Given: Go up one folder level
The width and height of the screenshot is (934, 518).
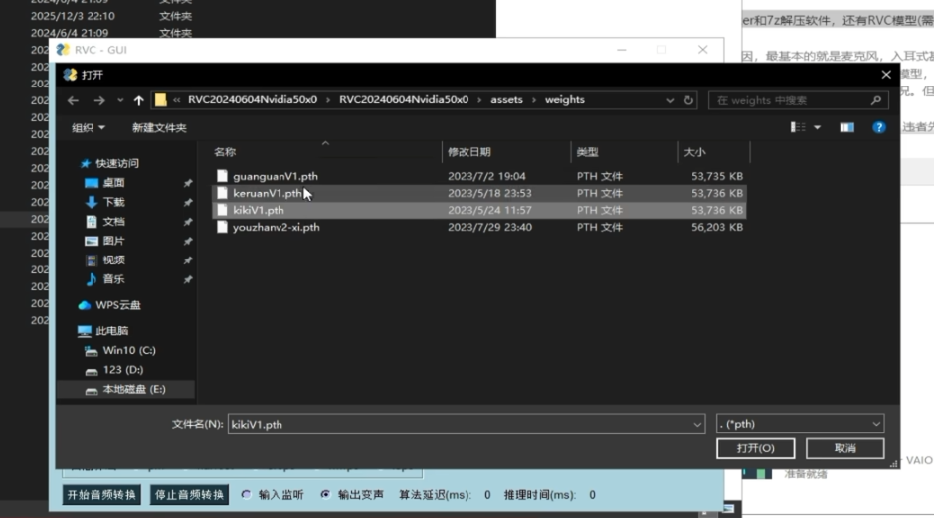Looking at the screenshot, I should [x=139, y=100].
